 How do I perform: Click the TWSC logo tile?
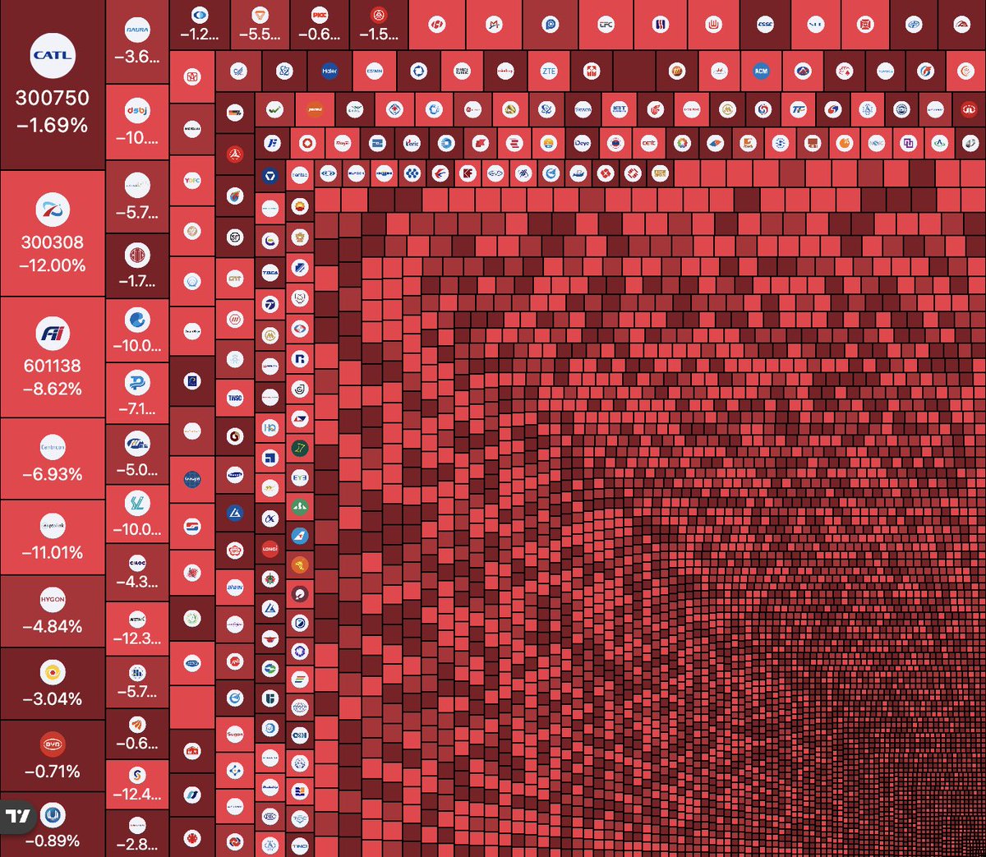click(235, 398)
